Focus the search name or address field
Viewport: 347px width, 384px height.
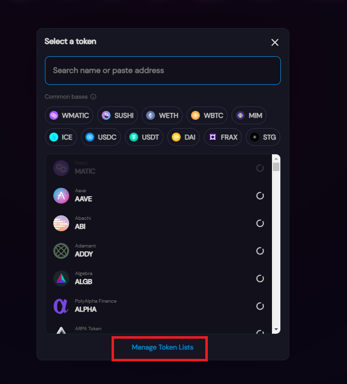163,70
